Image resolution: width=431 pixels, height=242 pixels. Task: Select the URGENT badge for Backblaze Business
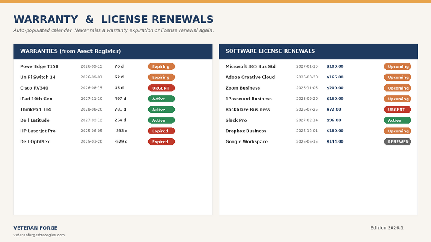point(398,109)
